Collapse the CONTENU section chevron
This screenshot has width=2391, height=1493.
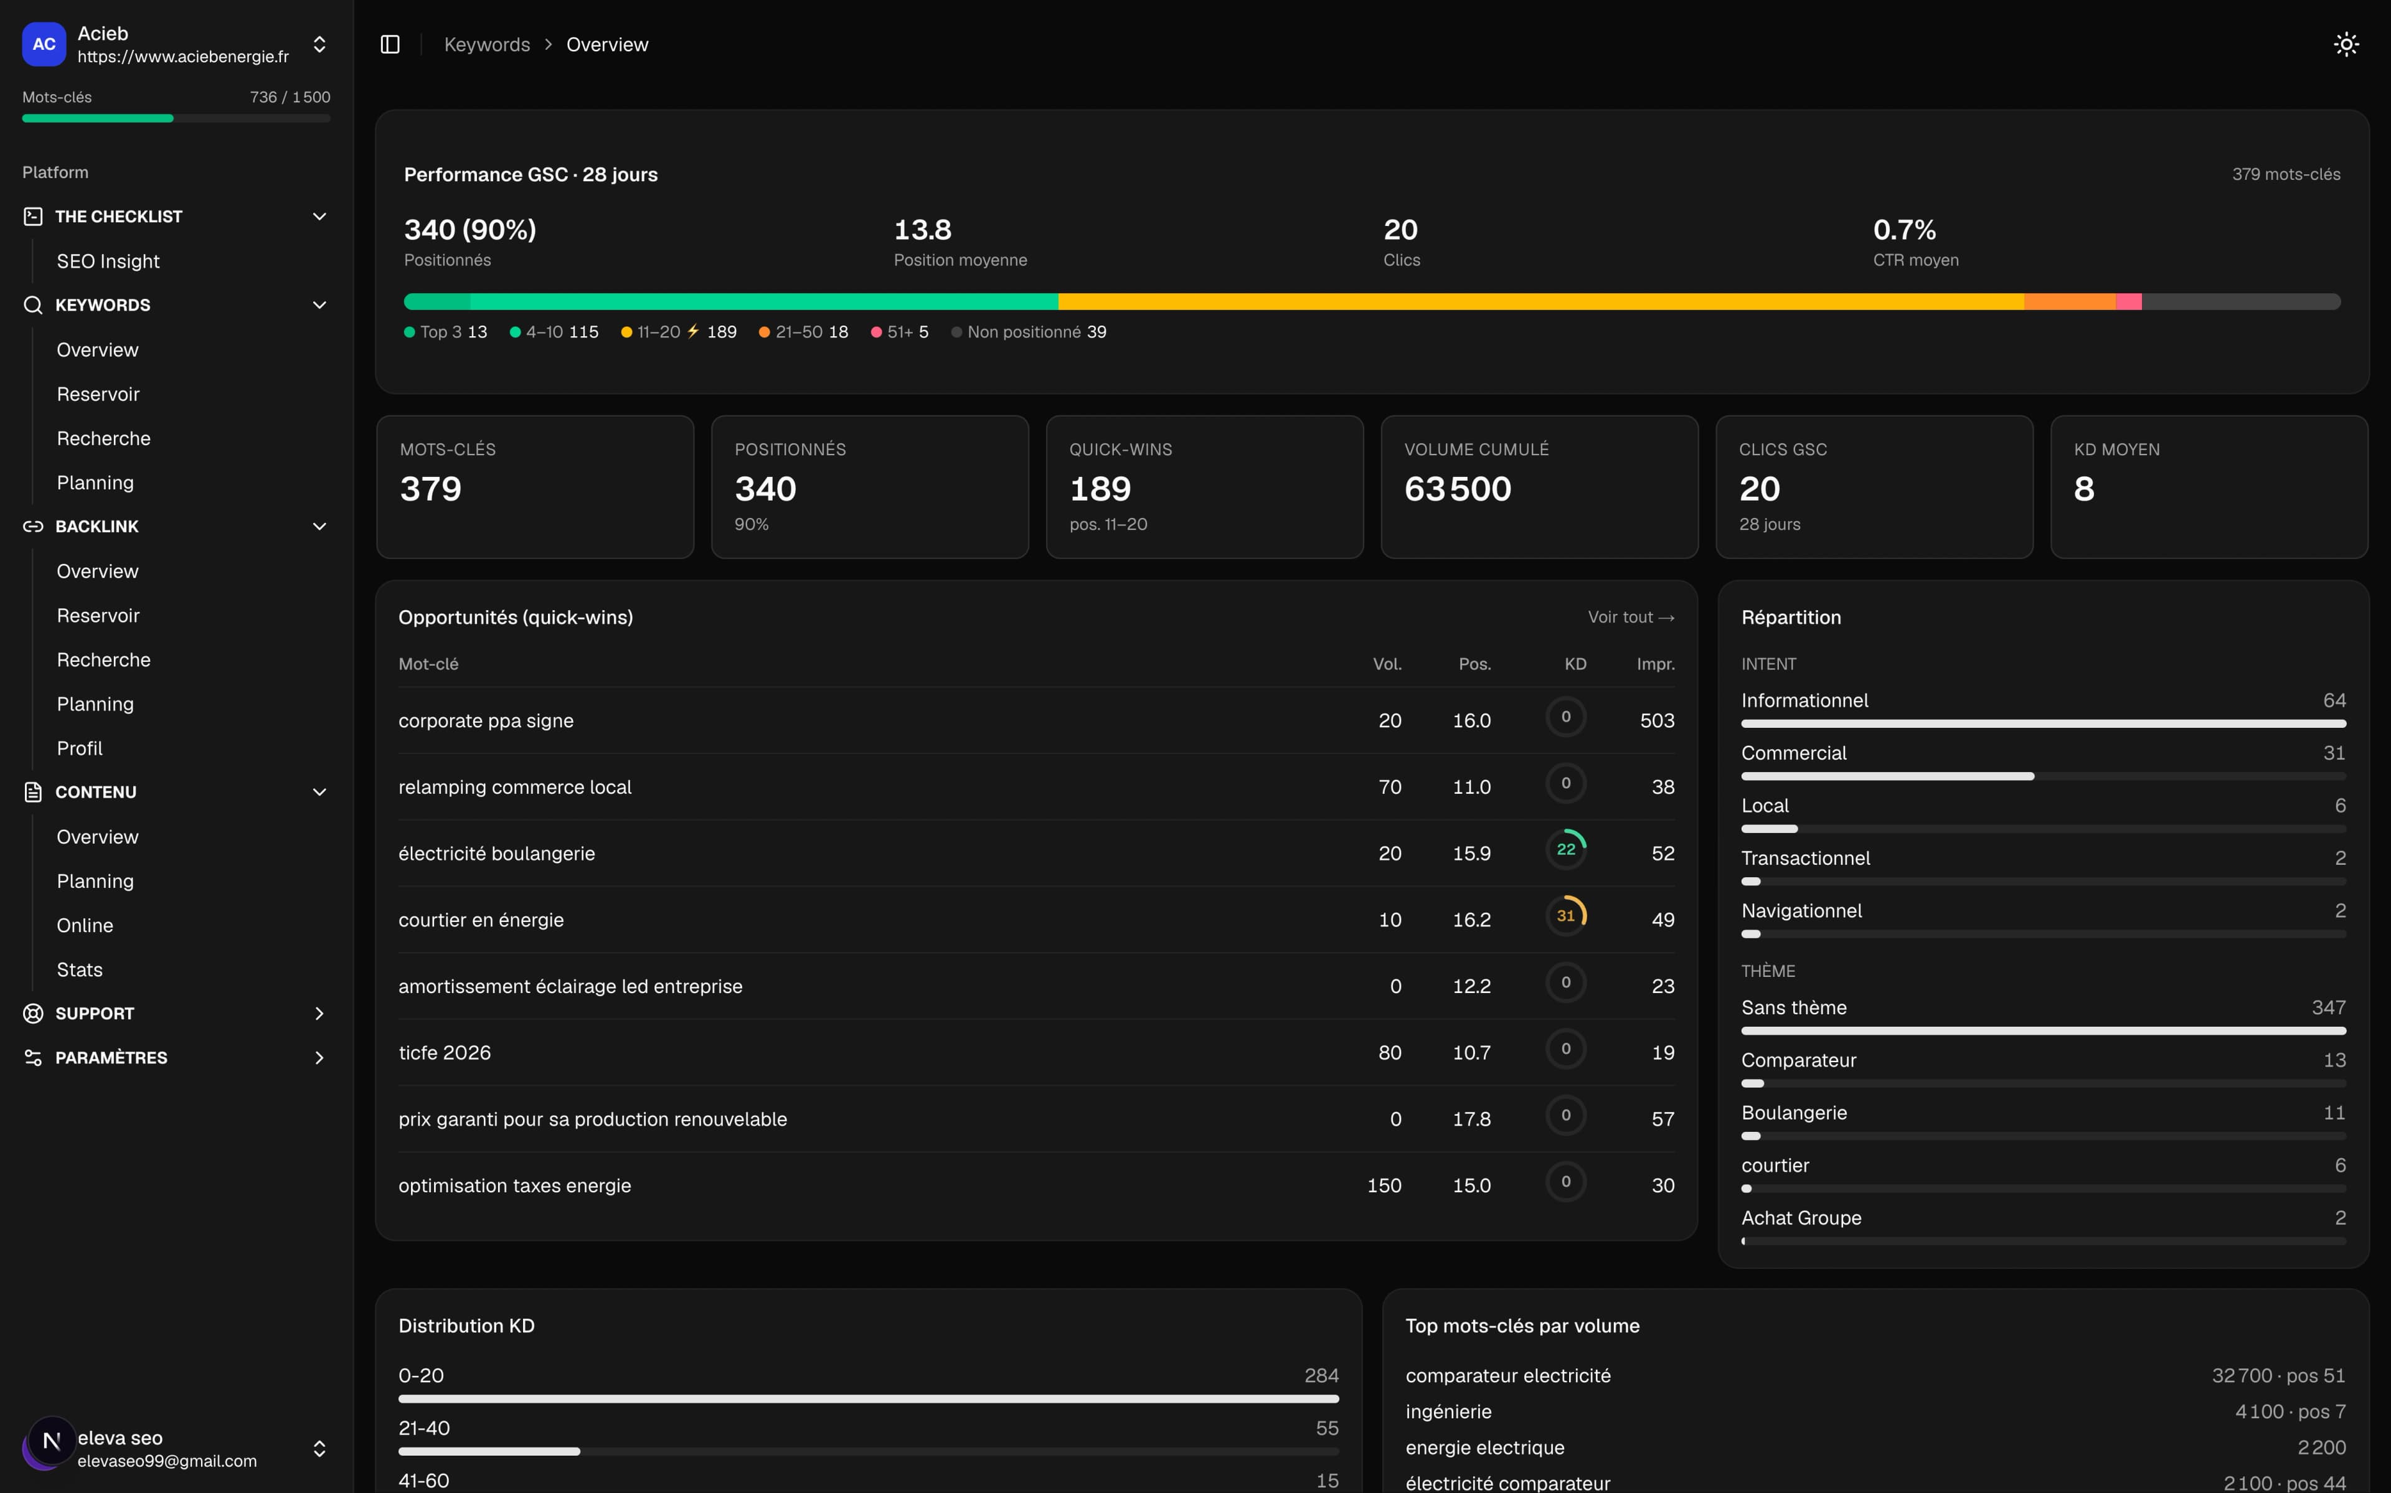click(319, 792)
